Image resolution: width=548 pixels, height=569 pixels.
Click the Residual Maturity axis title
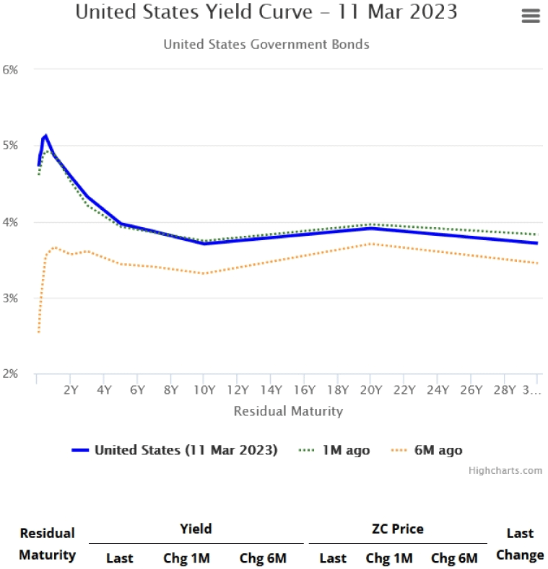(x=288, y=411)
